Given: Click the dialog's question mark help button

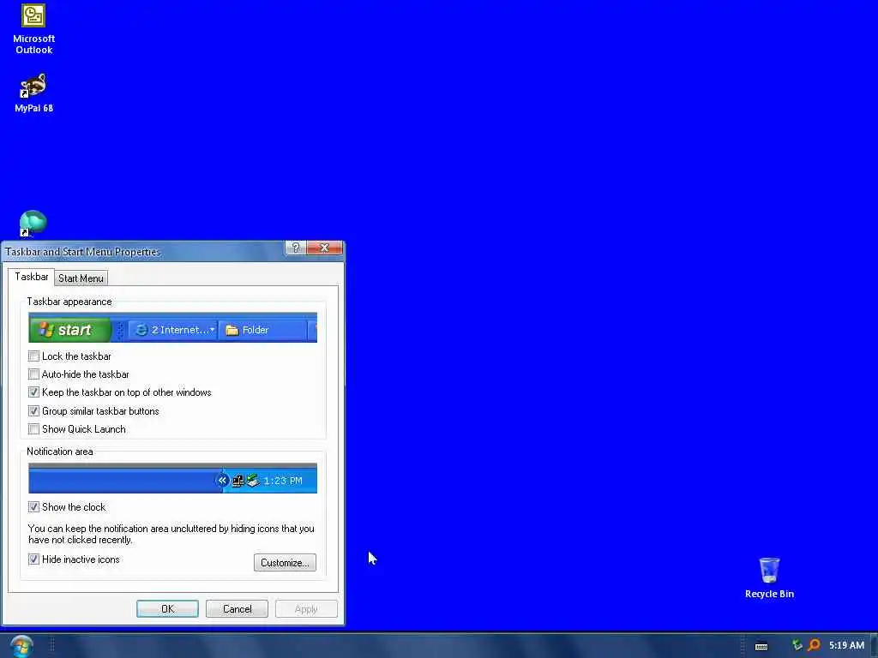Looking at the screenshot, I should [296, 248].
